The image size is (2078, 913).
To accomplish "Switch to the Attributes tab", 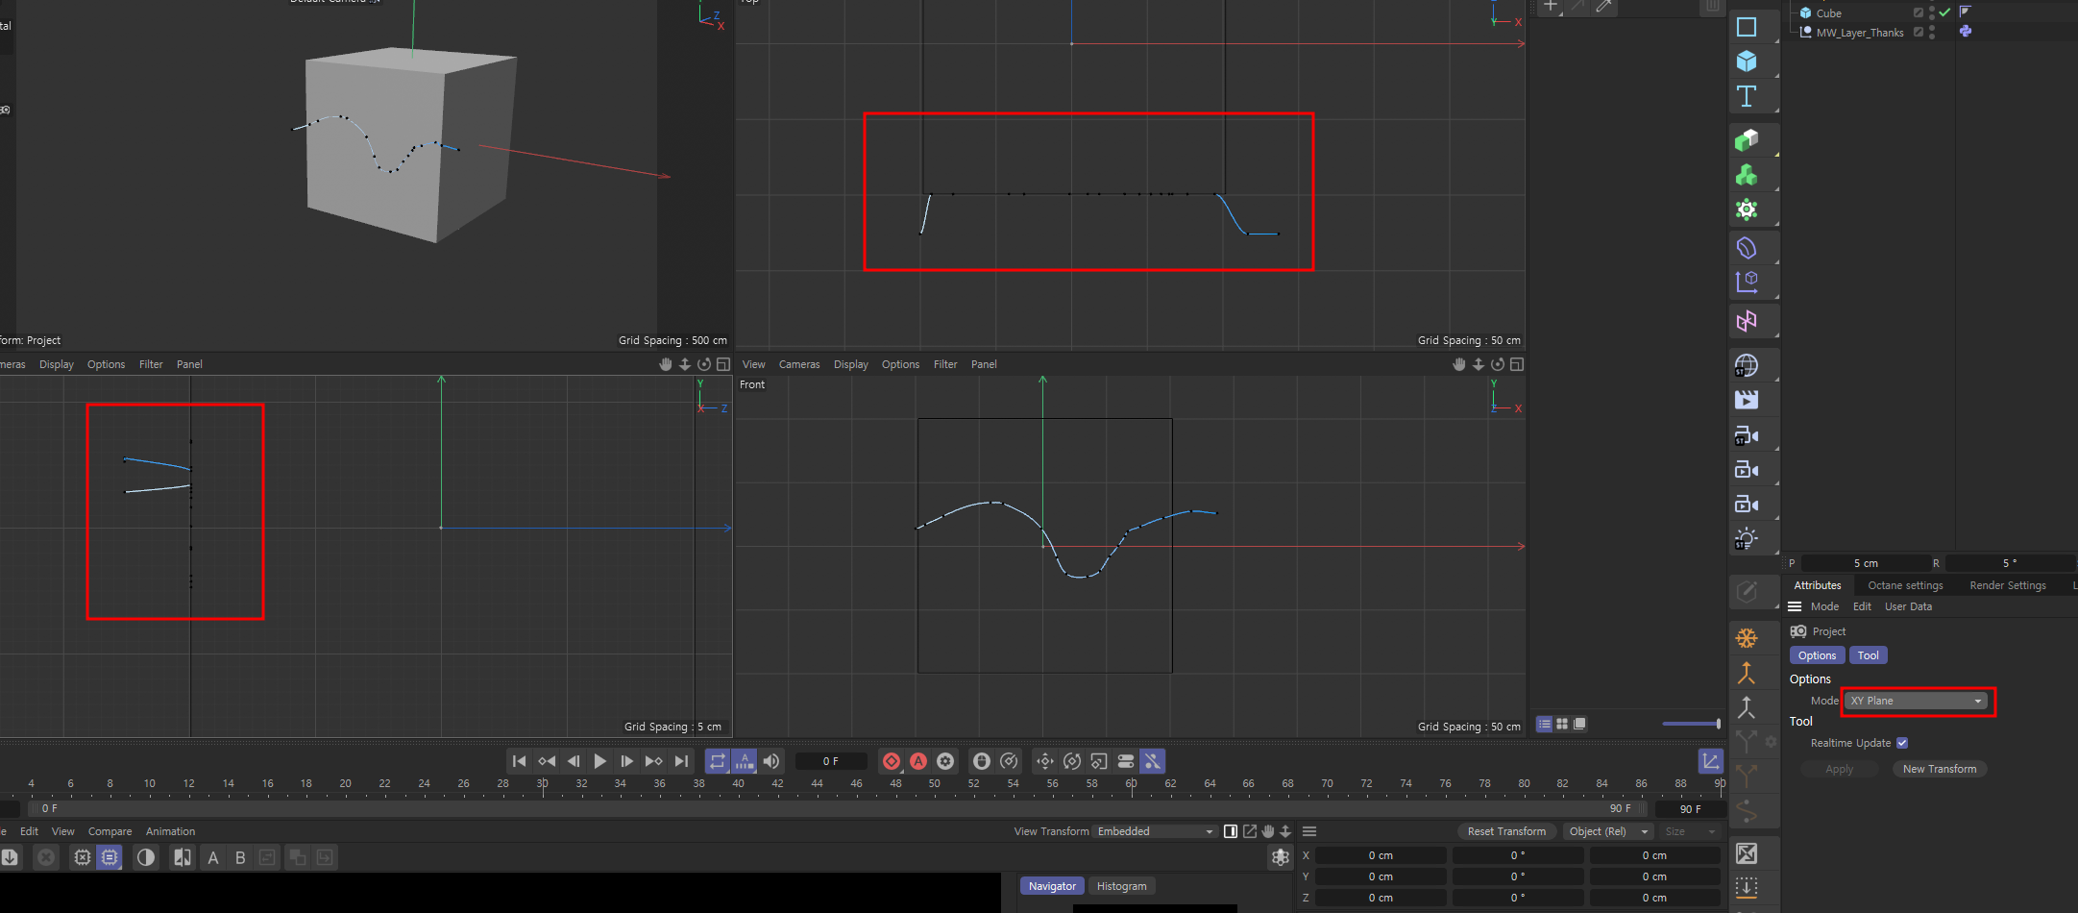I will click(1818, 585).
